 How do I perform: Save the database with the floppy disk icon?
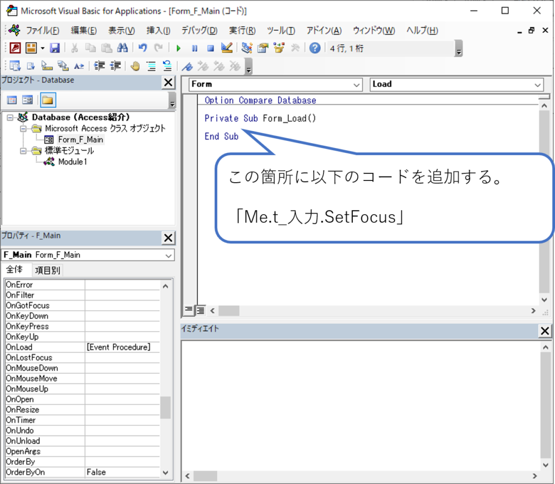tap(55, 48)
